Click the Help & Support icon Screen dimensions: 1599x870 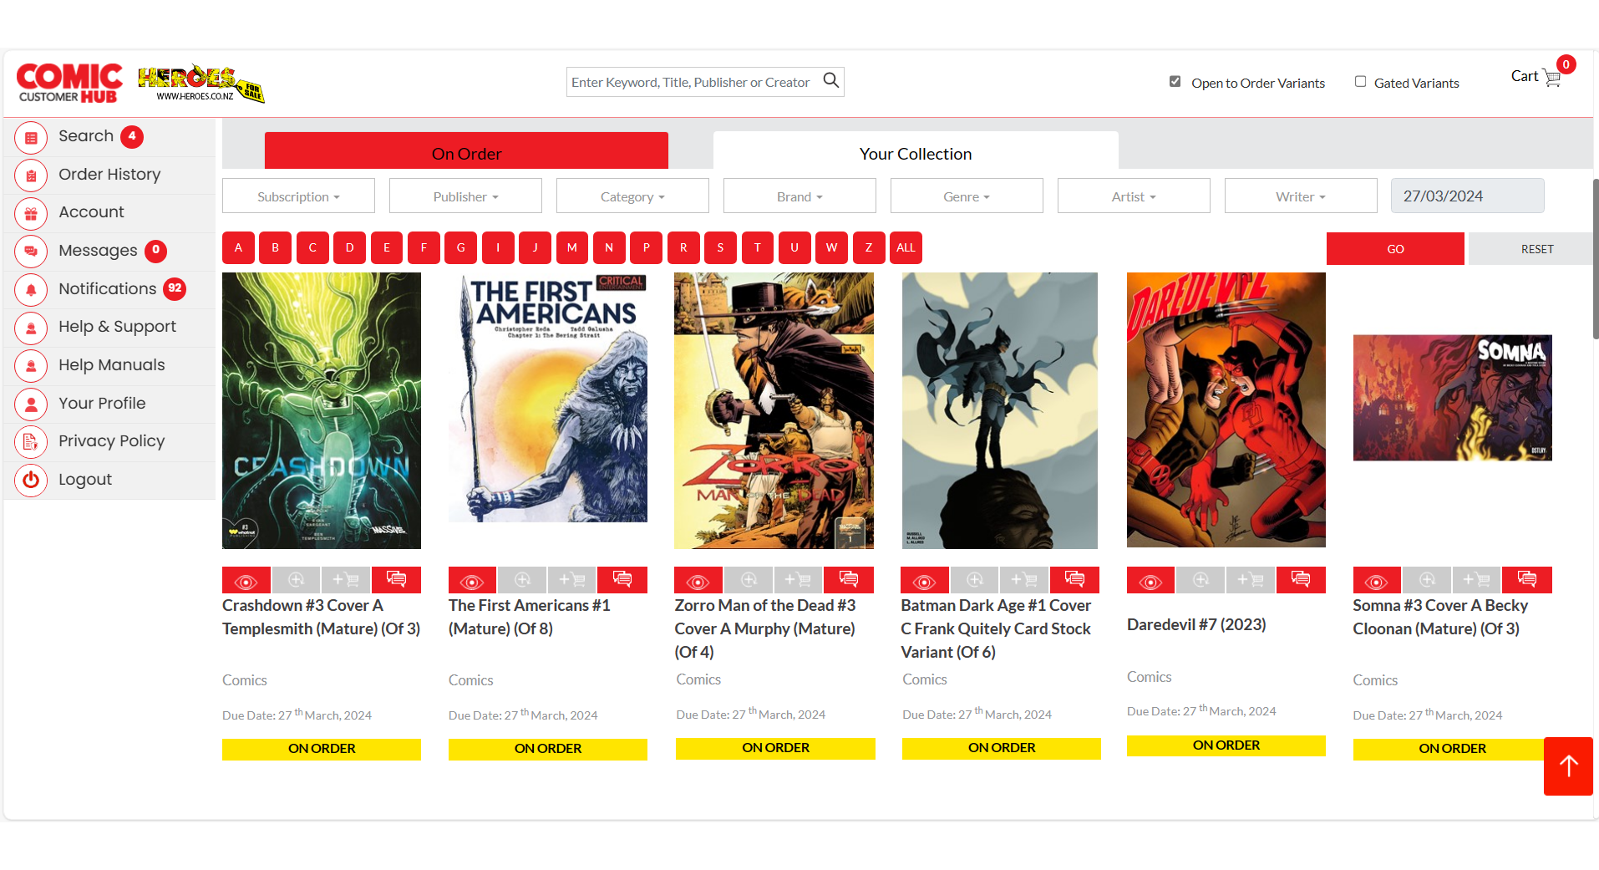point(31,328)
